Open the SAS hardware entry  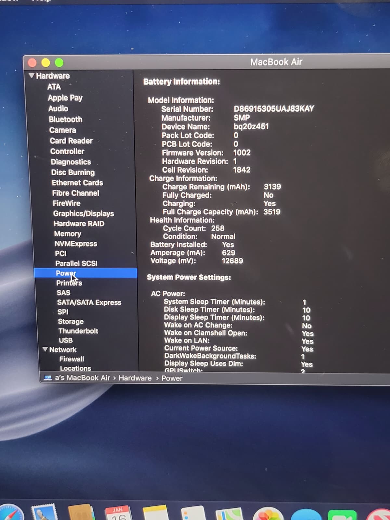(x=63, y=292)
